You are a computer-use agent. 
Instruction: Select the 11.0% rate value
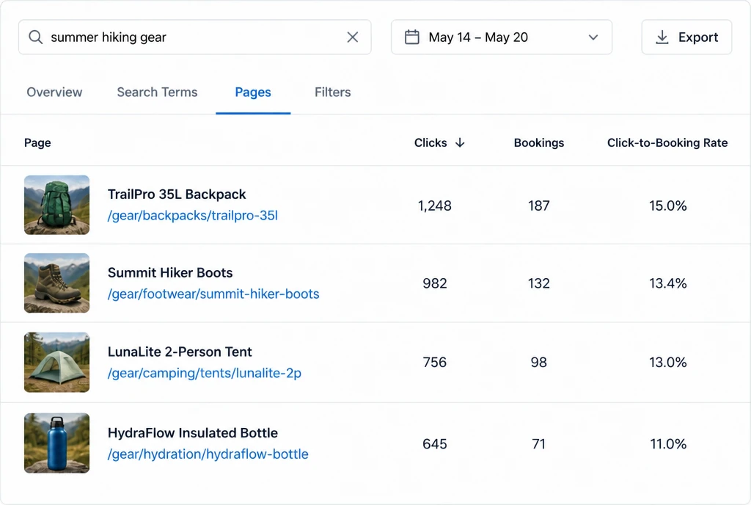[x=668, y=444]
